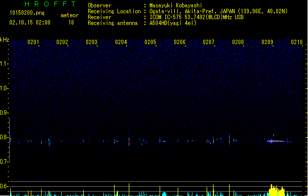Click the 0.8 kHz frequency axis label
The width and height of the screenshot is (308, 196).
click(x=4, y=137)
